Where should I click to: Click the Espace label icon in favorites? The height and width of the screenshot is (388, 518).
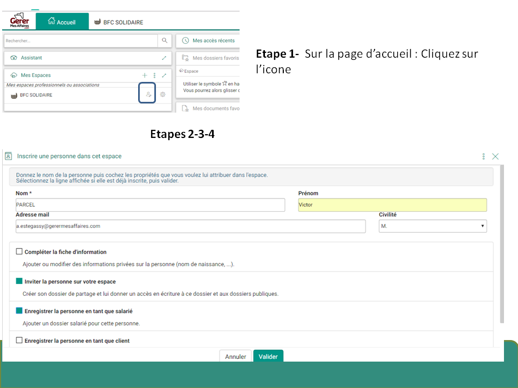tap(181, 71)
